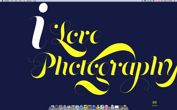Open Mail icon with red badge in Dock

[x=61, y=107]
